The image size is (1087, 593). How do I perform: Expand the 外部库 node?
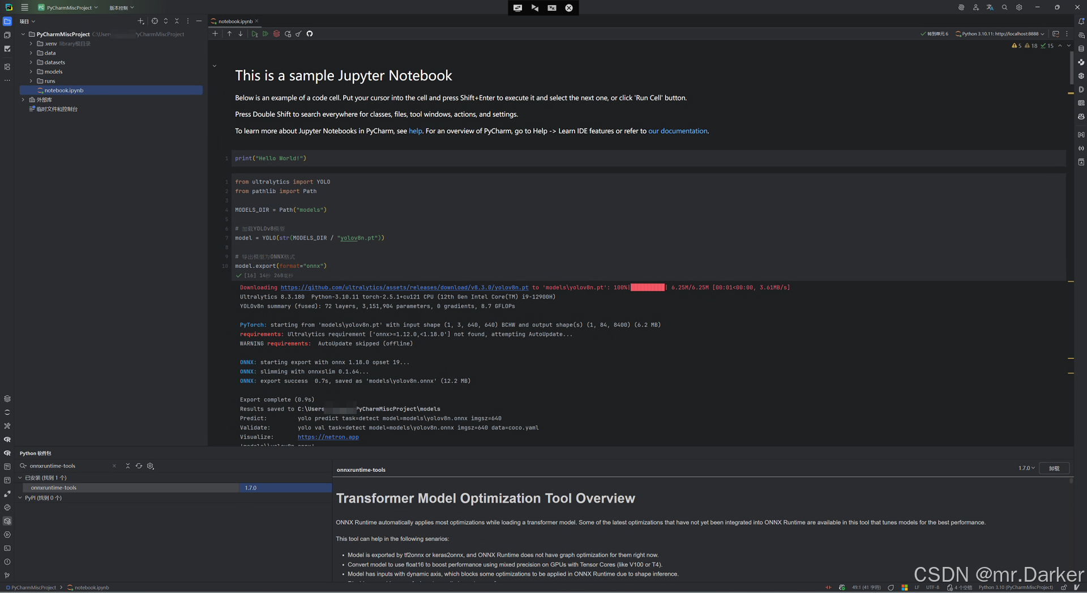(23, 100)
